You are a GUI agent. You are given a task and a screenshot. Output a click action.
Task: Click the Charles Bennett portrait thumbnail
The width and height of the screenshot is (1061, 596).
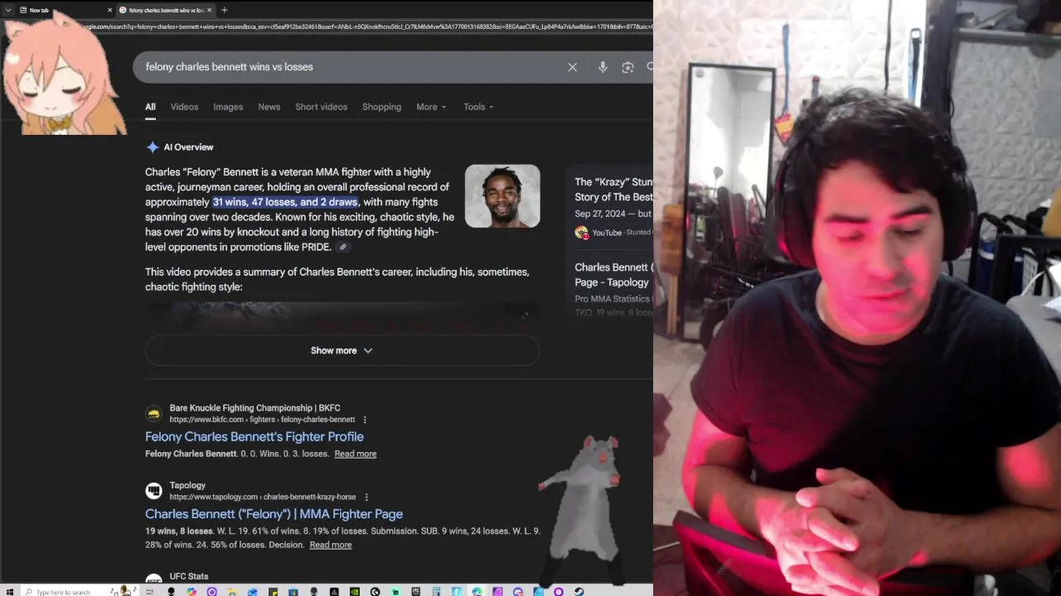(502, 196)
